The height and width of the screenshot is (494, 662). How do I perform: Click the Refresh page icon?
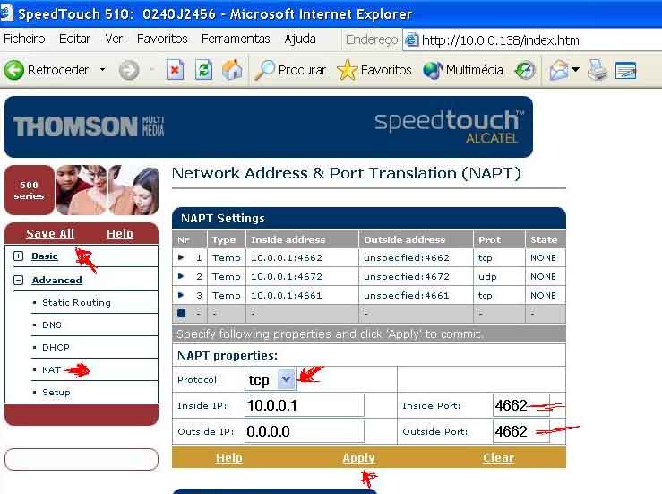coord(203,70)
